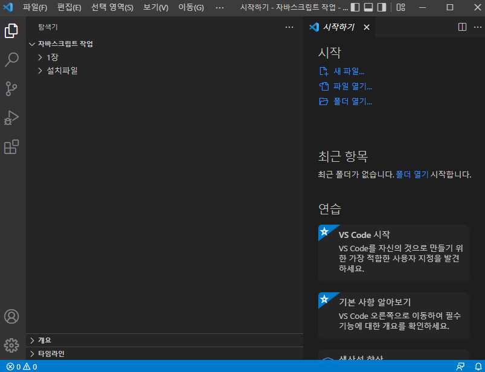Open editor More Actions ellipsis
This screenshot has width=485, height=372.
pos(478,27)
